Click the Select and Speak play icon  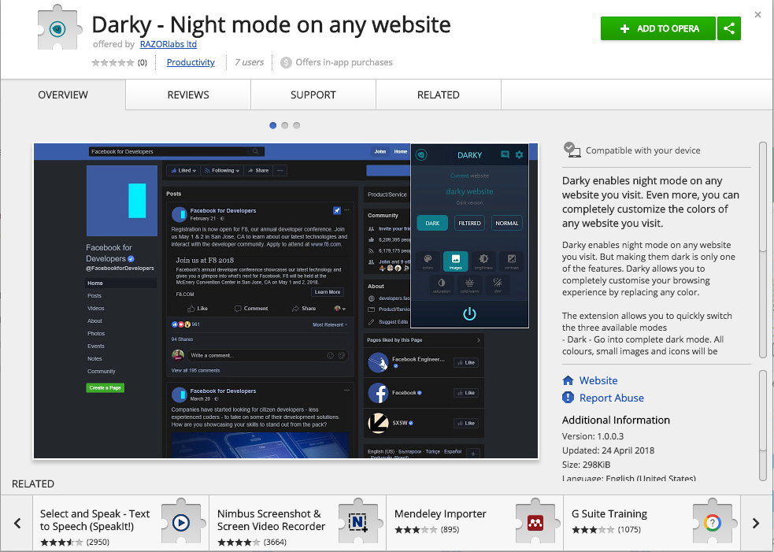(180, 522)
